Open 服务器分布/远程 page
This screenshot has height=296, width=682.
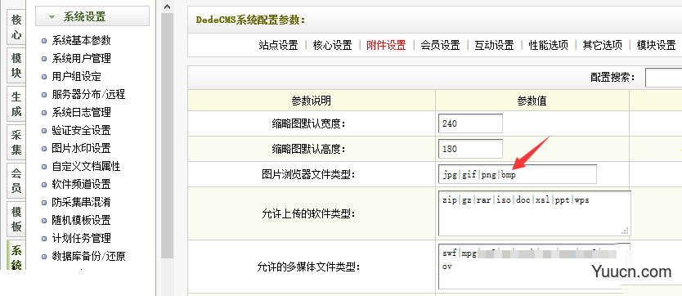(x=88, y=94)
